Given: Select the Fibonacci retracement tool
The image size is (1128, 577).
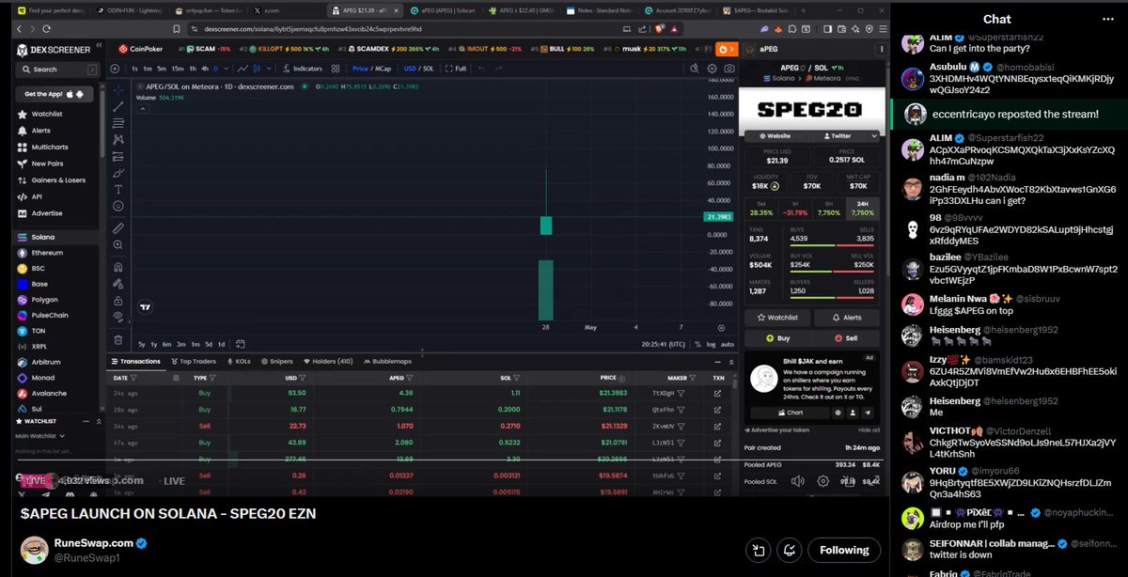Looking at the screenshot, I should pyautogui.click(x=117, y=123).
